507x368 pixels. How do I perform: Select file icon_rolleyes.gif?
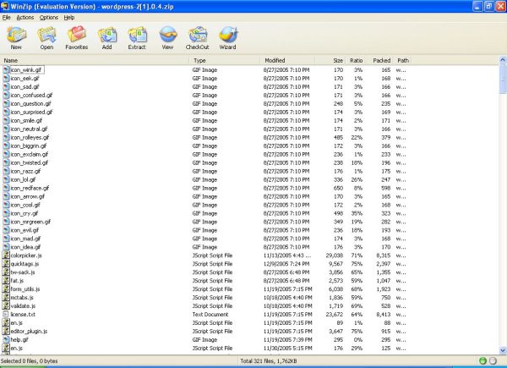(30, 137)
